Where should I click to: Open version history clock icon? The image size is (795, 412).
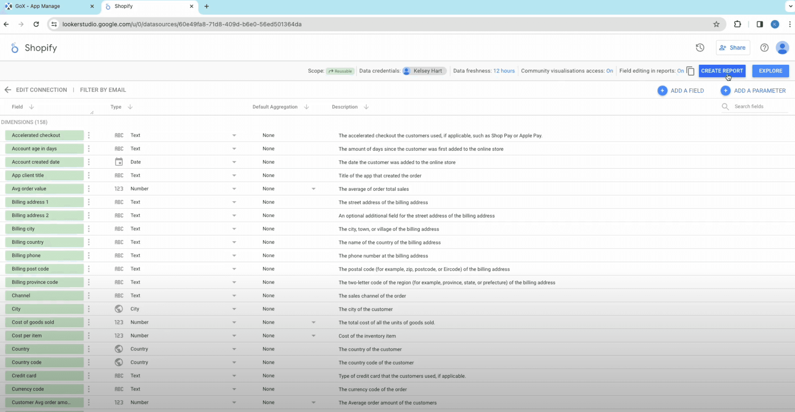click(700, 48)
